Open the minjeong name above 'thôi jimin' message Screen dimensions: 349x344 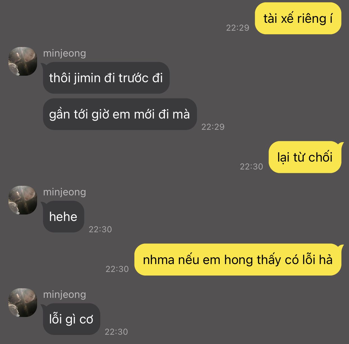[x=65, y=53]
